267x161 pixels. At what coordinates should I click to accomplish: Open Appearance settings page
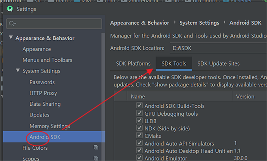tap(37, 49)
